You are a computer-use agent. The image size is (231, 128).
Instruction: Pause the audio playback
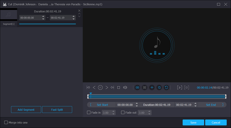100,87
